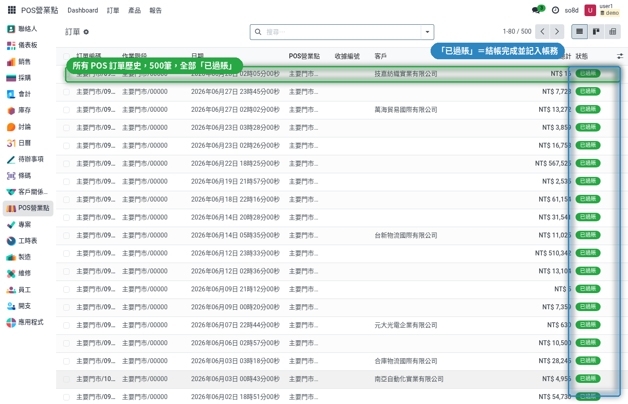Focus the 搜尋 search field
Viewport: 628px width, 404px height.
click(343, 32)
